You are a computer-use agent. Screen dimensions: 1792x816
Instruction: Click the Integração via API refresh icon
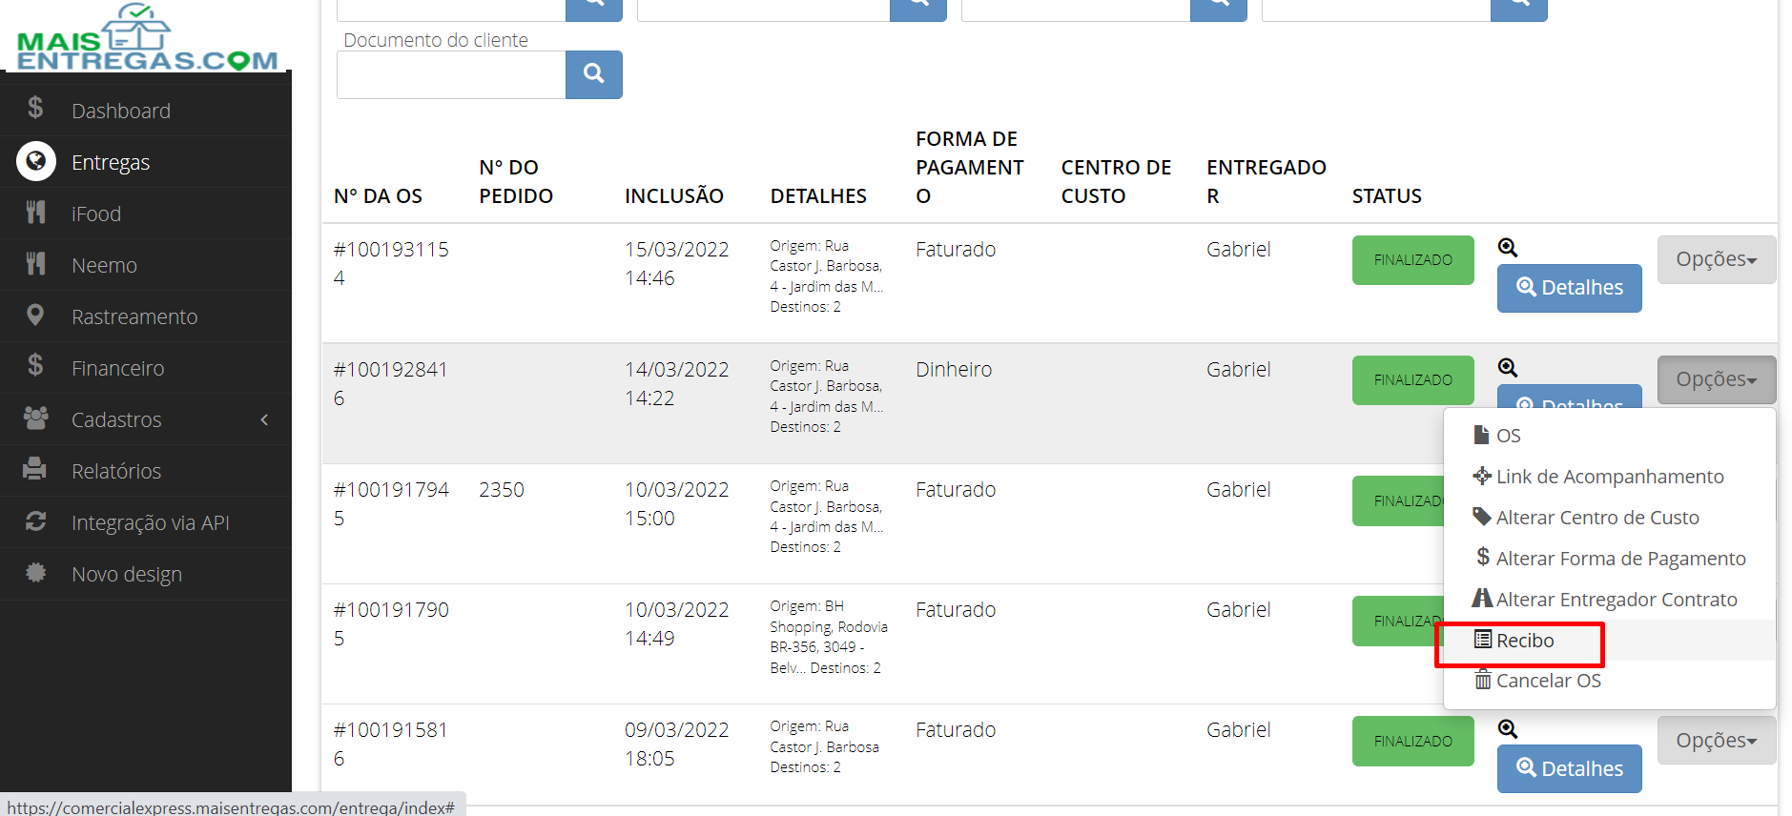click(x=35, y=520)
